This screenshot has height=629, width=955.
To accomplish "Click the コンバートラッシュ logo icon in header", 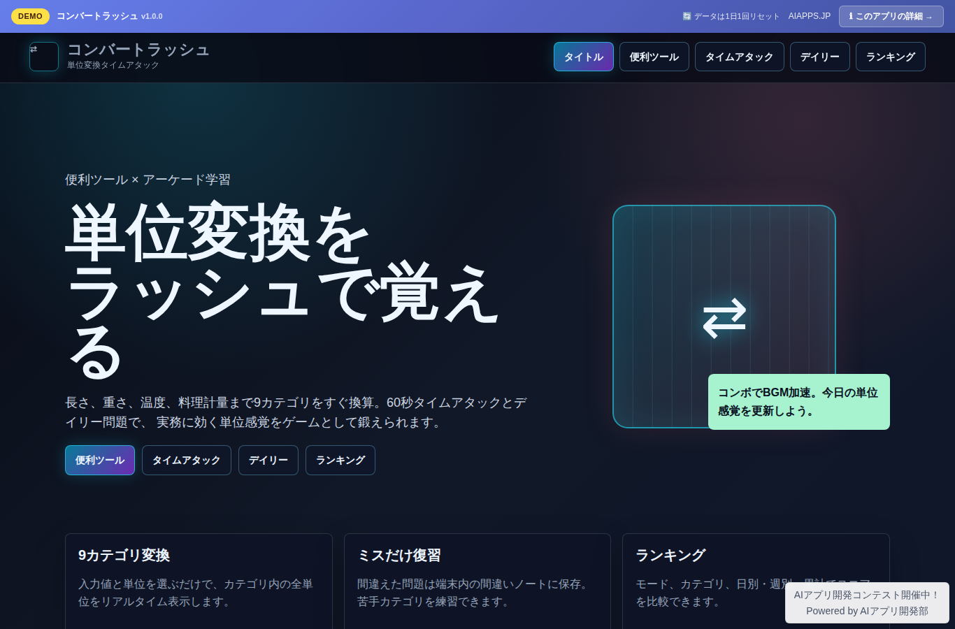I will (x=44, y=57).
